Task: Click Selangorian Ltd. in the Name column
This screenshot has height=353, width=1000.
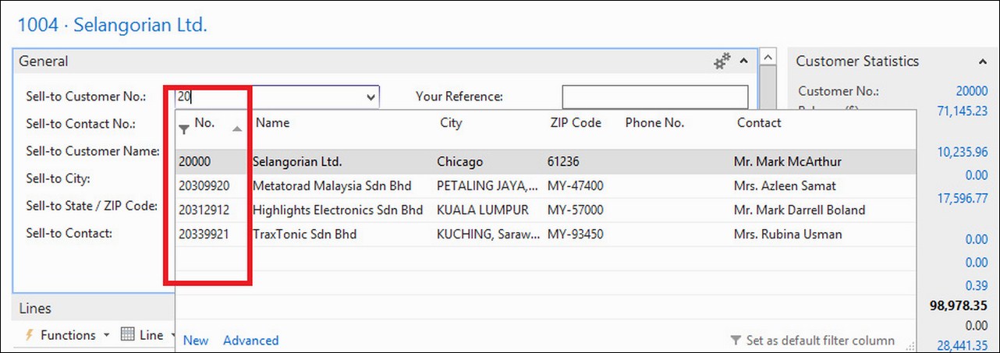Action: pos(297,162)
